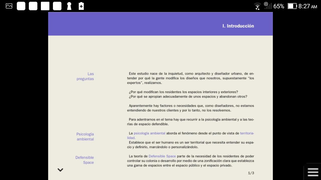Screen dimensions: 321x180
Task: Tap the battery level status icon
Action: coord(292,6)
